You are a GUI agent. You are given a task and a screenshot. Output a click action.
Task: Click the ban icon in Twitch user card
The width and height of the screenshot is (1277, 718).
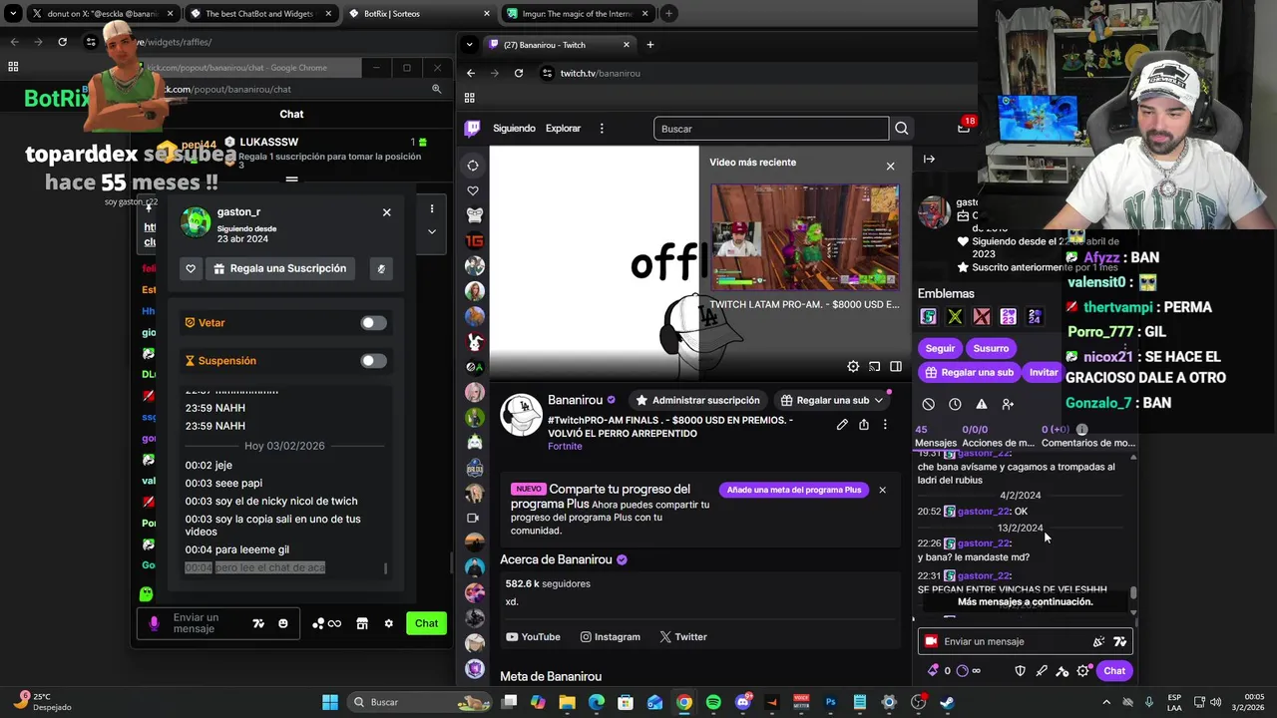click(929, 404)
